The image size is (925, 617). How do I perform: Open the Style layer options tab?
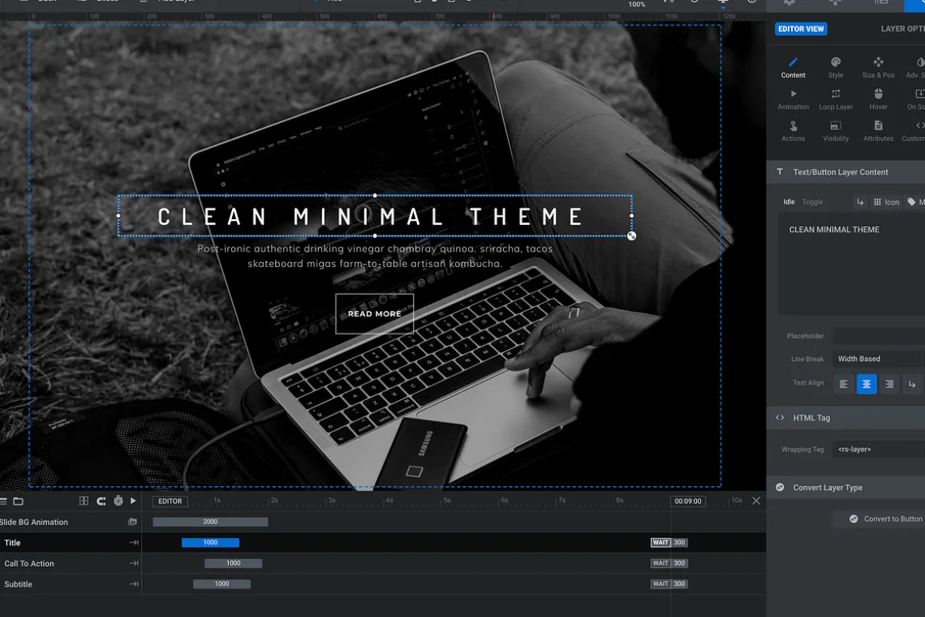[x=836, y=68]
